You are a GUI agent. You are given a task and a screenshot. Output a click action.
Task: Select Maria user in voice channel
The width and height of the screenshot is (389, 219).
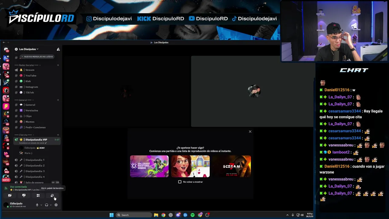click(28, 153)
